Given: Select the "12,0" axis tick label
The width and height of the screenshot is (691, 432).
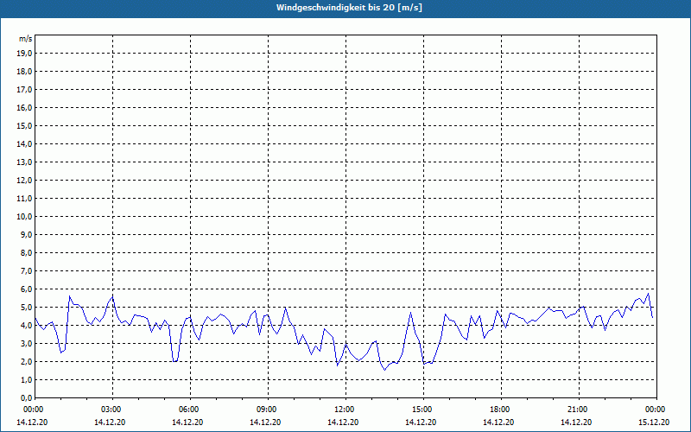Looking at the screenshot, I should pos(24,181).
